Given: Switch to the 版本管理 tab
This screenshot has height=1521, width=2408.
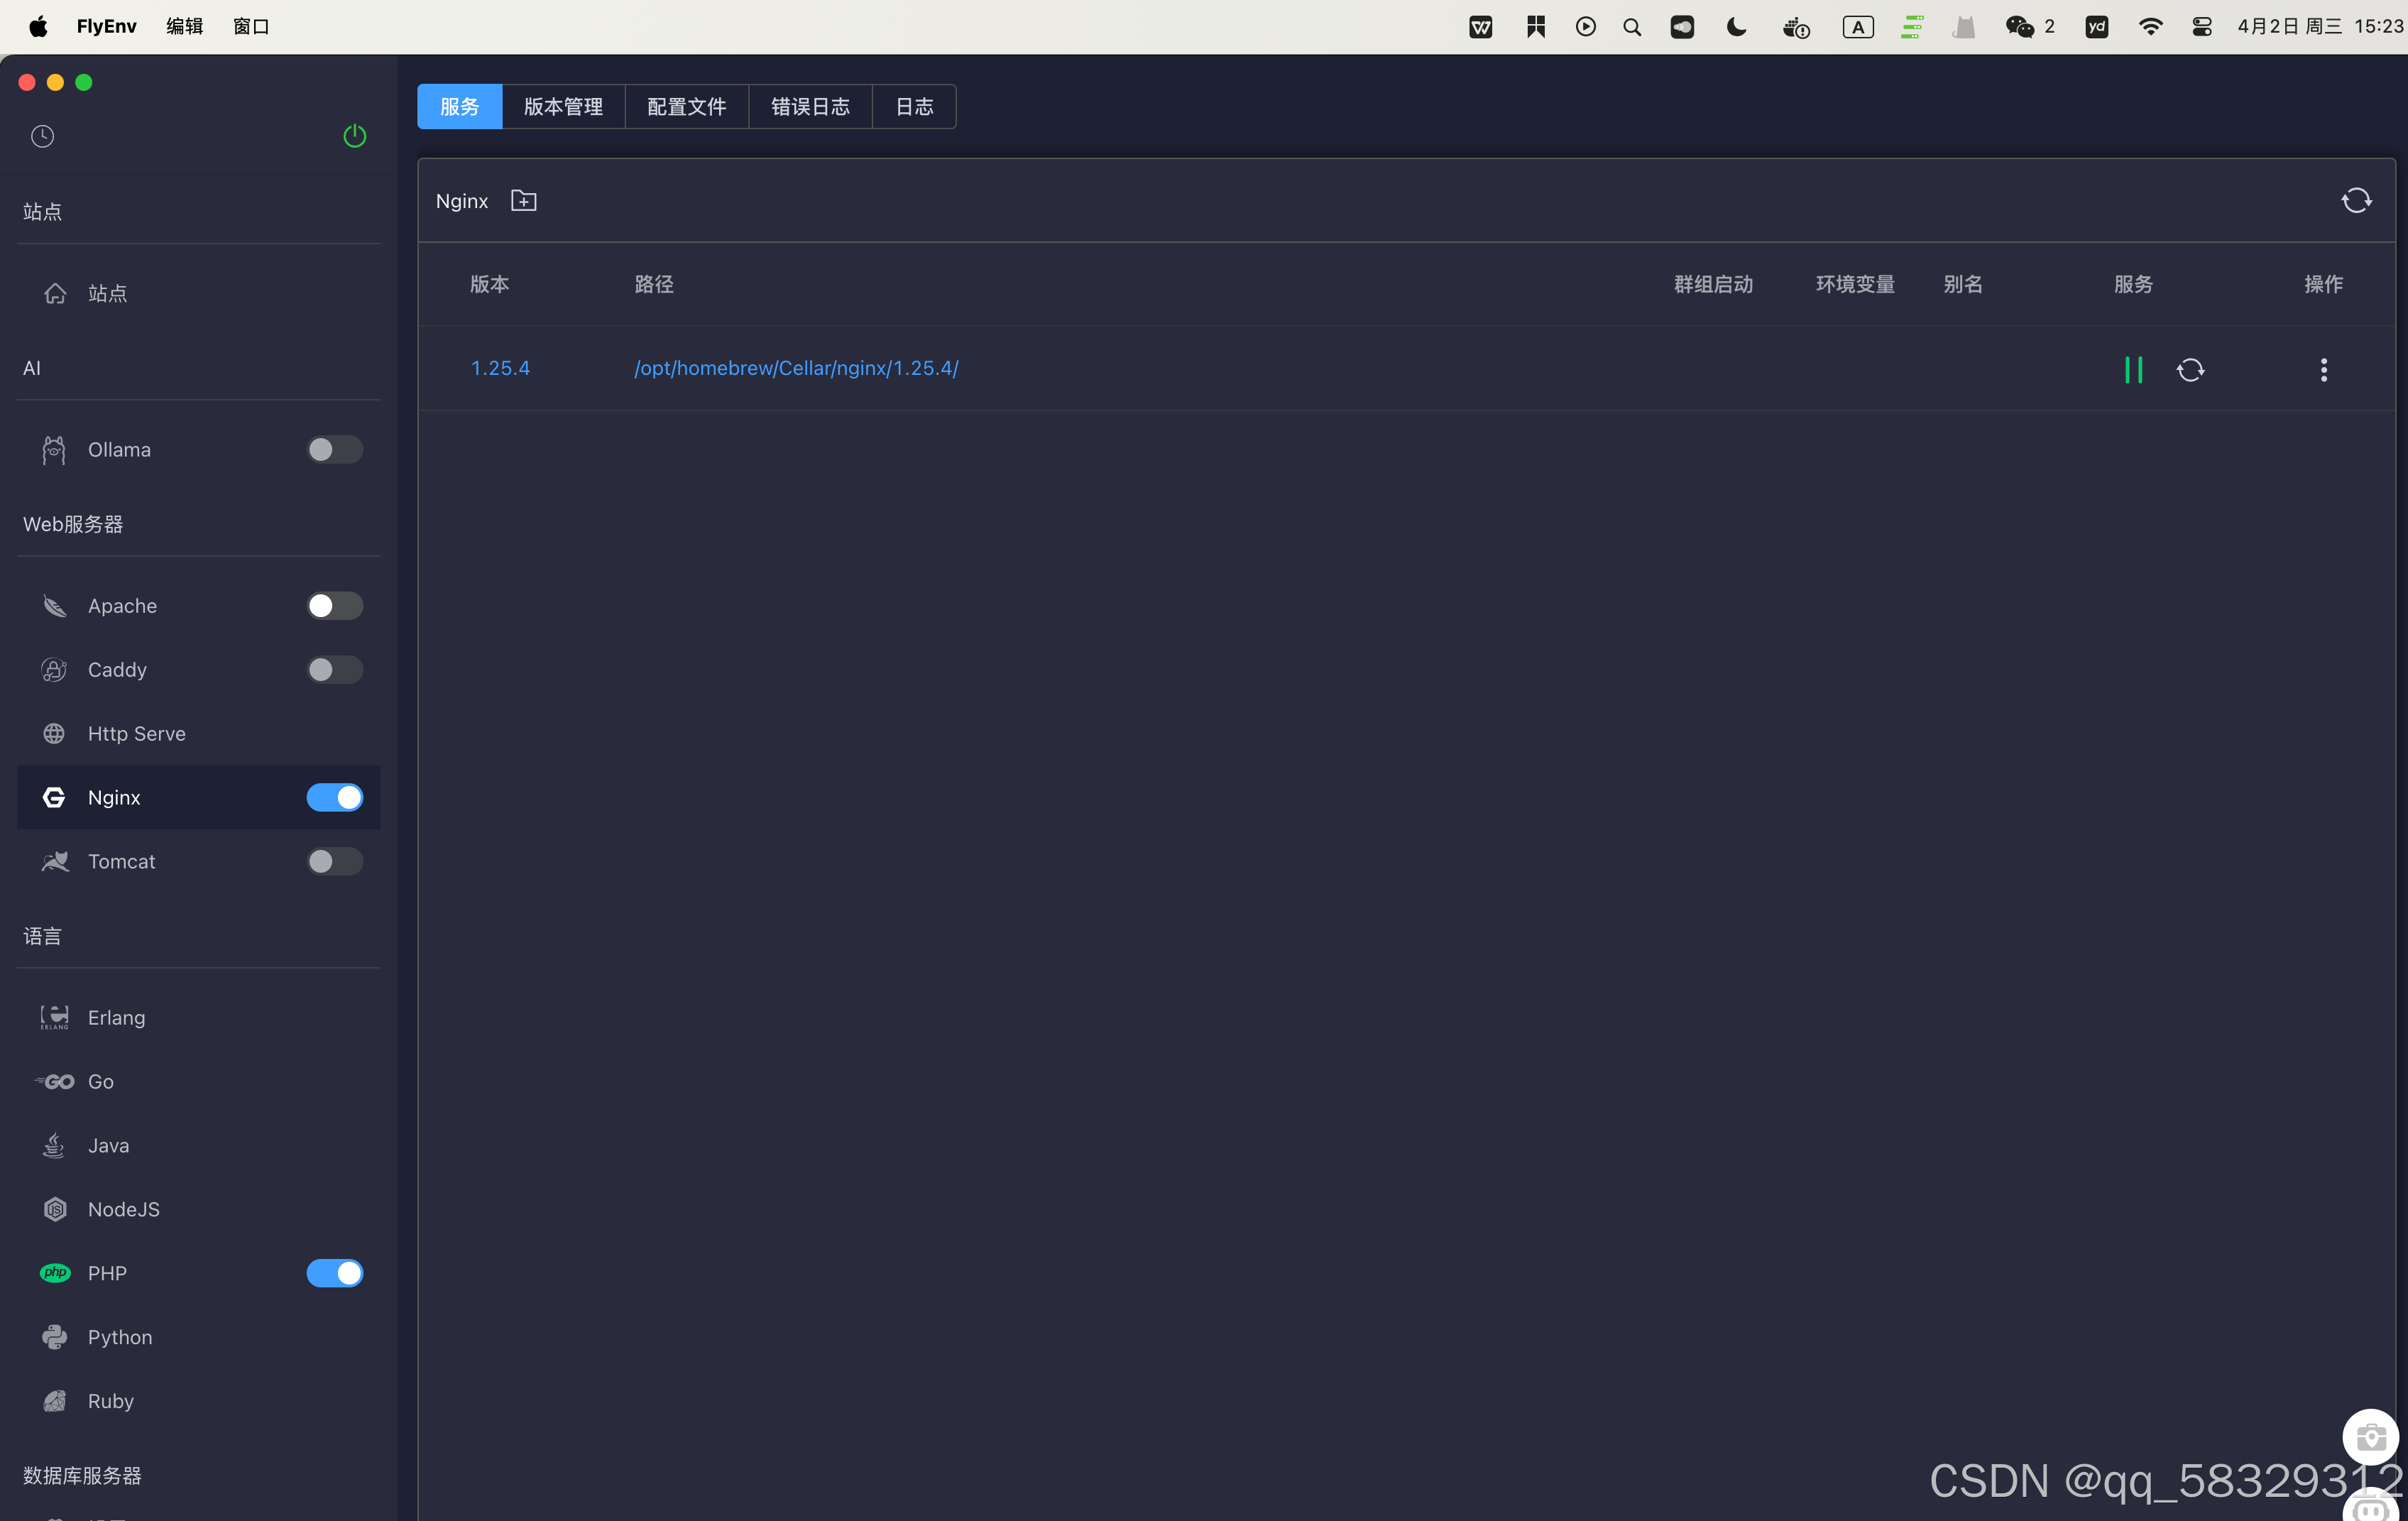Looking at the screenshot, I should pos(563,107).
